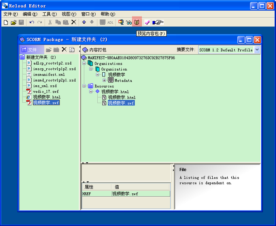Open the 文件(F) menu
This screenshot has height=226, width=276.
click(x=11, y=14)
